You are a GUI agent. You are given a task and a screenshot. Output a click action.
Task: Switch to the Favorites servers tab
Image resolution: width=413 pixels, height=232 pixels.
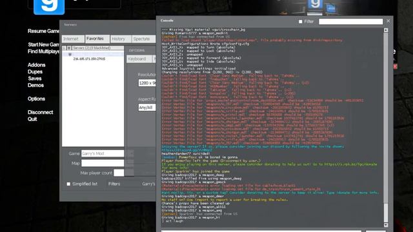click(x=97, y=39)
